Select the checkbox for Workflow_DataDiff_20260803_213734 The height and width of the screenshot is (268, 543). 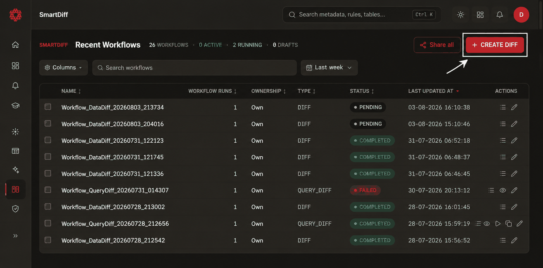click(48, 107)
